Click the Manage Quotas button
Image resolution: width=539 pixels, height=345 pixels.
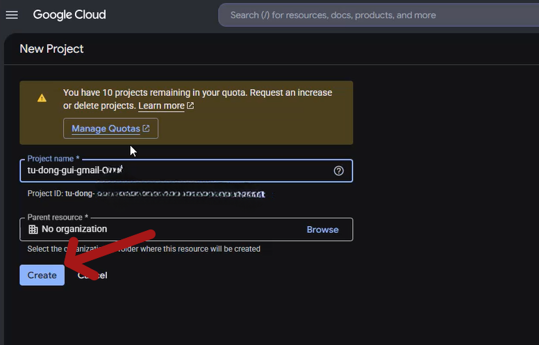click(x=110, y=129)
